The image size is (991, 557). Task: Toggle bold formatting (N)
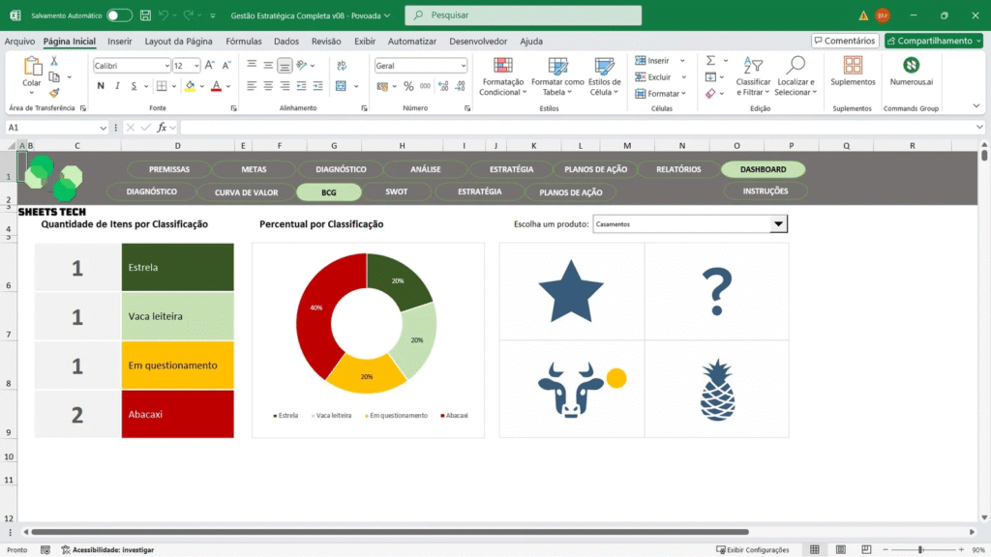[101, 86]
